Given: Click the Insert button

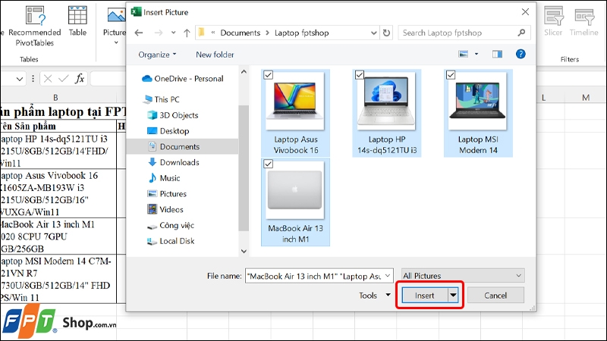Looking at the screenshot, I should coord(425,296).
